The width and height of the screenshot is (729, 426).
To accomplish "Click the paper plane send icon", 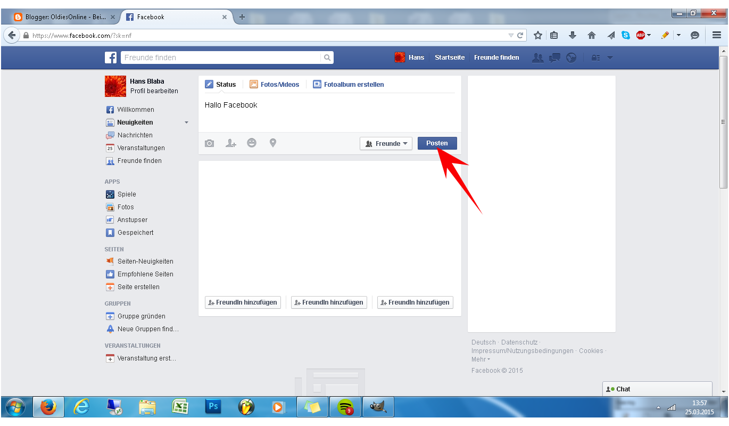I will click(611, 35).
